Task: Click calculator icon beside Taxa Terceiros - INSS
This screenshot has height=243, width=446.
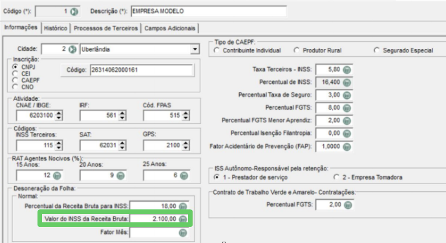Action: [x=346, y=70]
